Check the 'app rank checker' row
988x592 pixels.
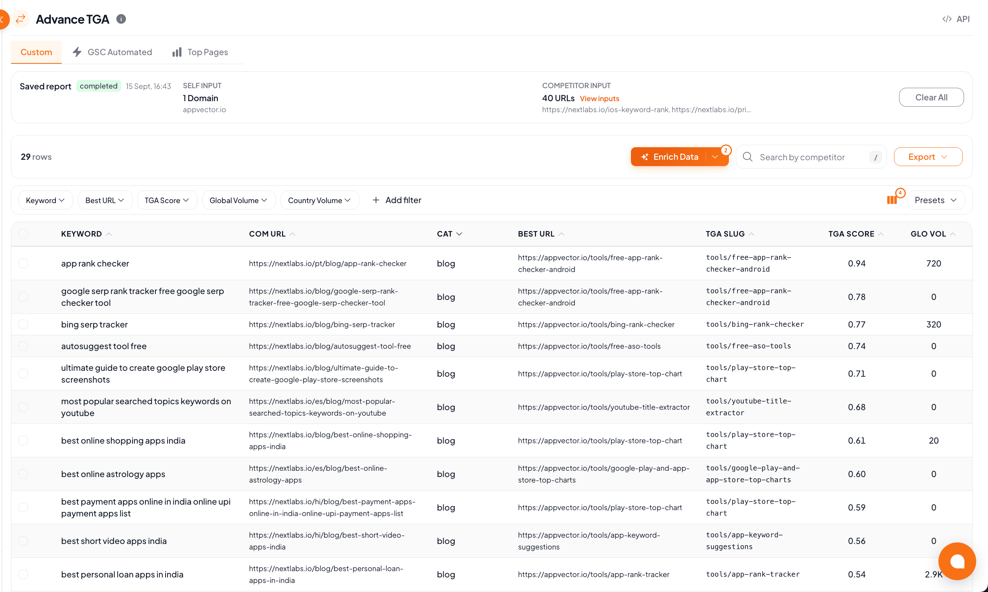23,263
